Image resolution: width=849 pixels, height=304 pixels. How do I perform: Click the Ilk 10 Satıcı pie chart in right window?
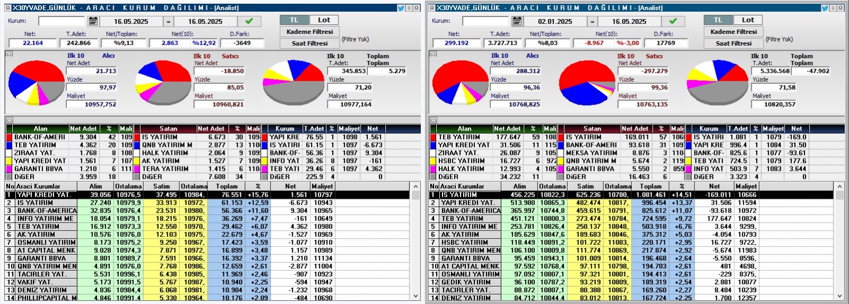tap(587, 83)
